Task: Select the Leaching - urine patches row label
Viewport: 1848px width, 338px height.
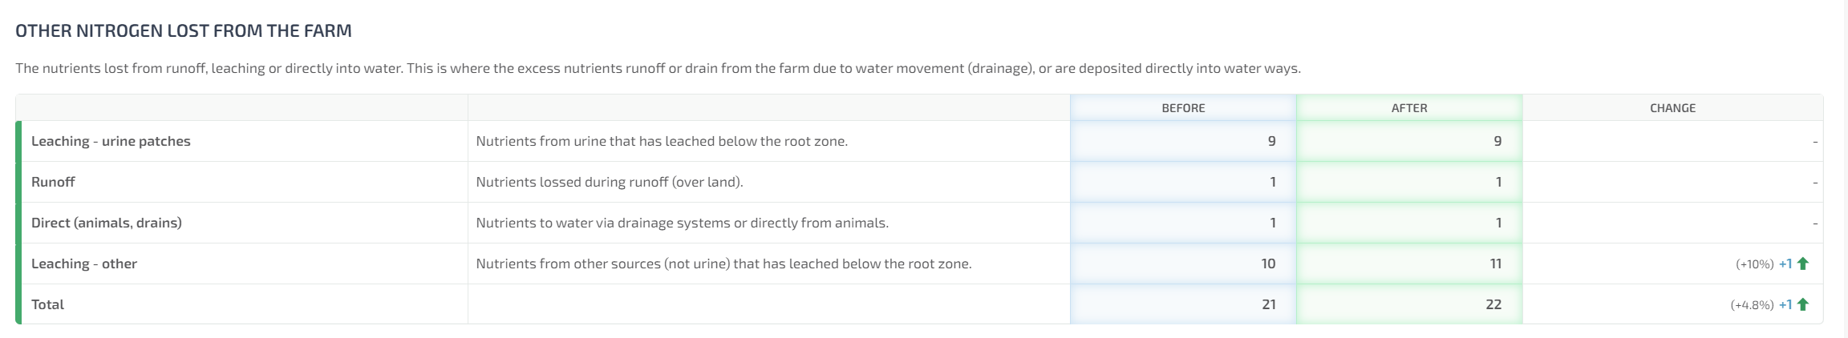Action: pos(111,141)
